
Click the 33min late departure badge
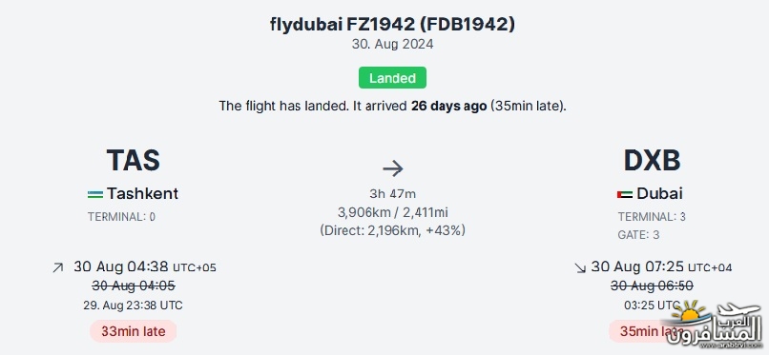(134, 331)
